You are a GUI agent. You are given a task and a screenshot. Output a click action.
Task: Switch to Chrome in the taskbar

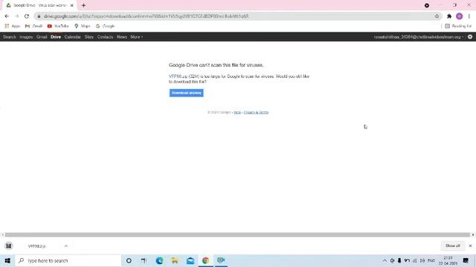(x=206, y=260)
